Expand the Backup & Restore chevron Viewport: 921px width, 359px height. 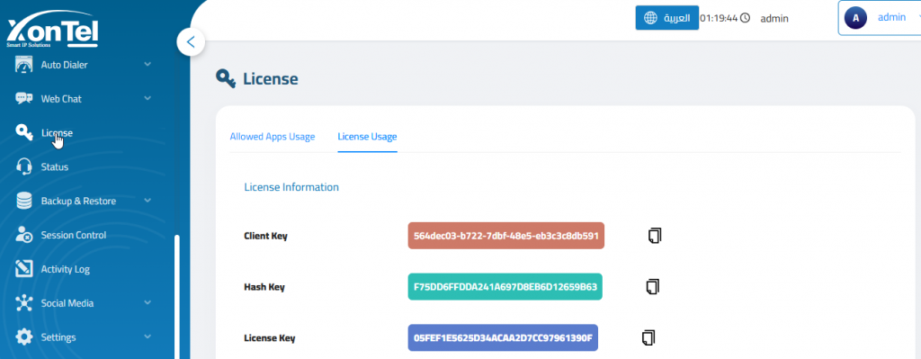point(148,201)
